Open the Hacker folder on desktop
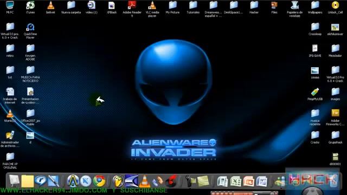 [x=254, y=5]
